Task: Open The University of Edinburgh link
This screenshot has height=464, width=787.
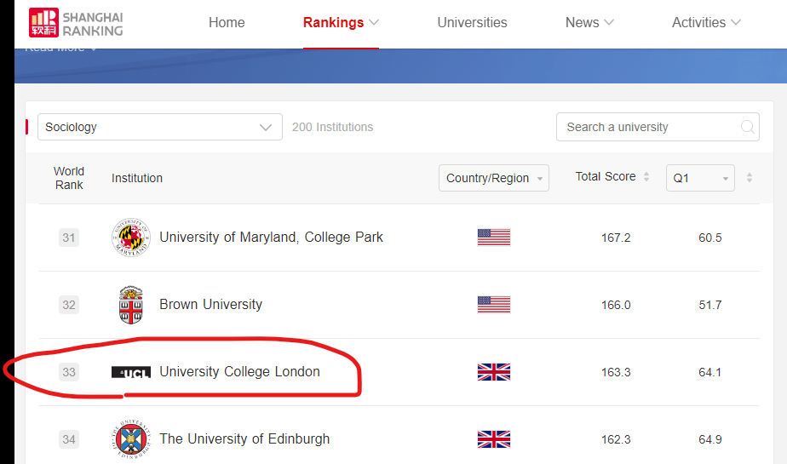Action: click(x=244, y=439)
